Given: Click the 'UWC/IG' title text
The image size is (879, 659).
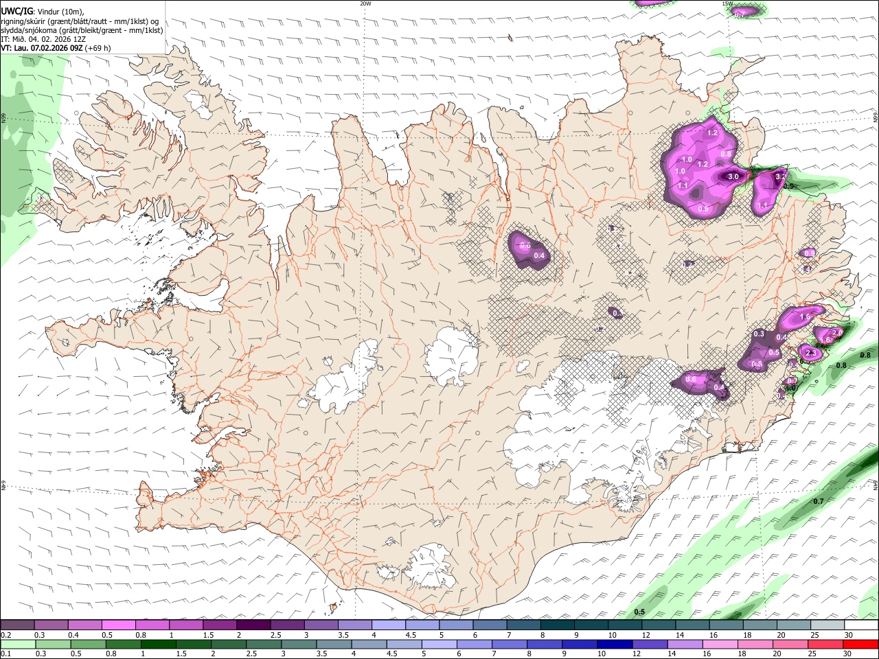Looking at the screenshot, I should 16,12.
